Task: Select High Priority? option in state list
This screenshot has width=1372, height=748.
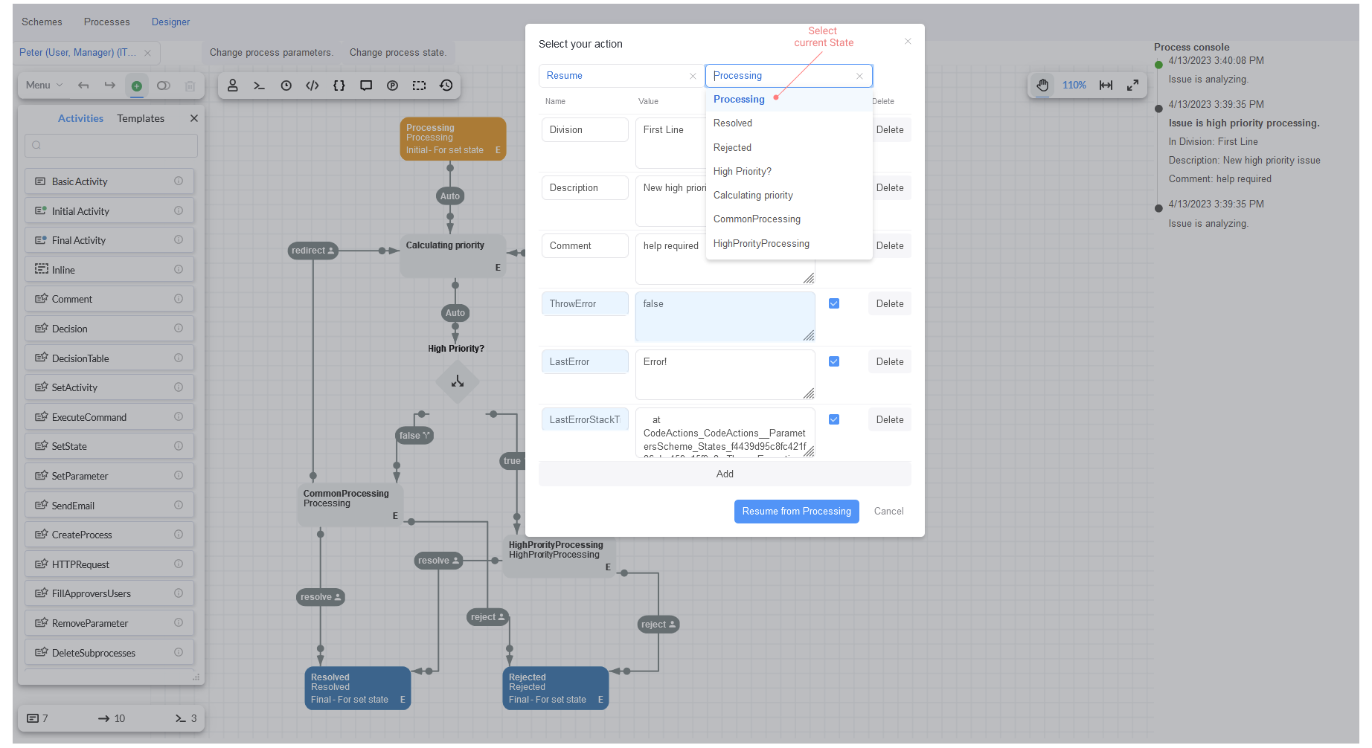Action: tap(789, 172)
